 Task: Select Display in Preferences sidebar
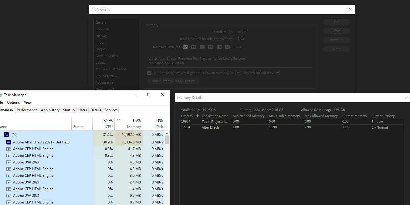[101, 36]
